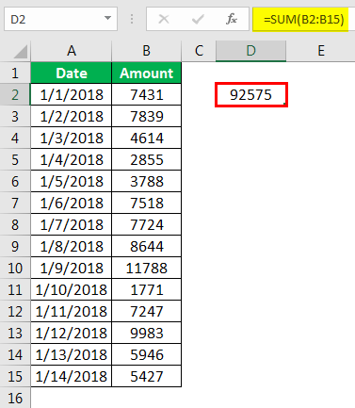Select column B header
This screenshot has width=355, height=408.
pos(147,51)
